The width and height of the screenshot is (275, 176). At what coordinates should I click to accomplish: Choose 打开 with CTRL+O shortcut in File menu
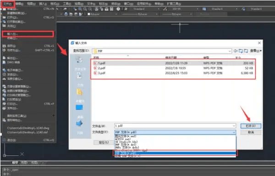point(28,17)
